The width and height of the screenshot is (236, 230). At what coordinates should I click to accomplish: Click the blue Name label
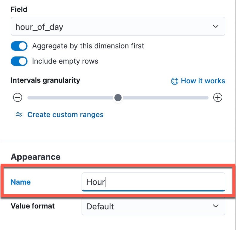coord(21,182)
